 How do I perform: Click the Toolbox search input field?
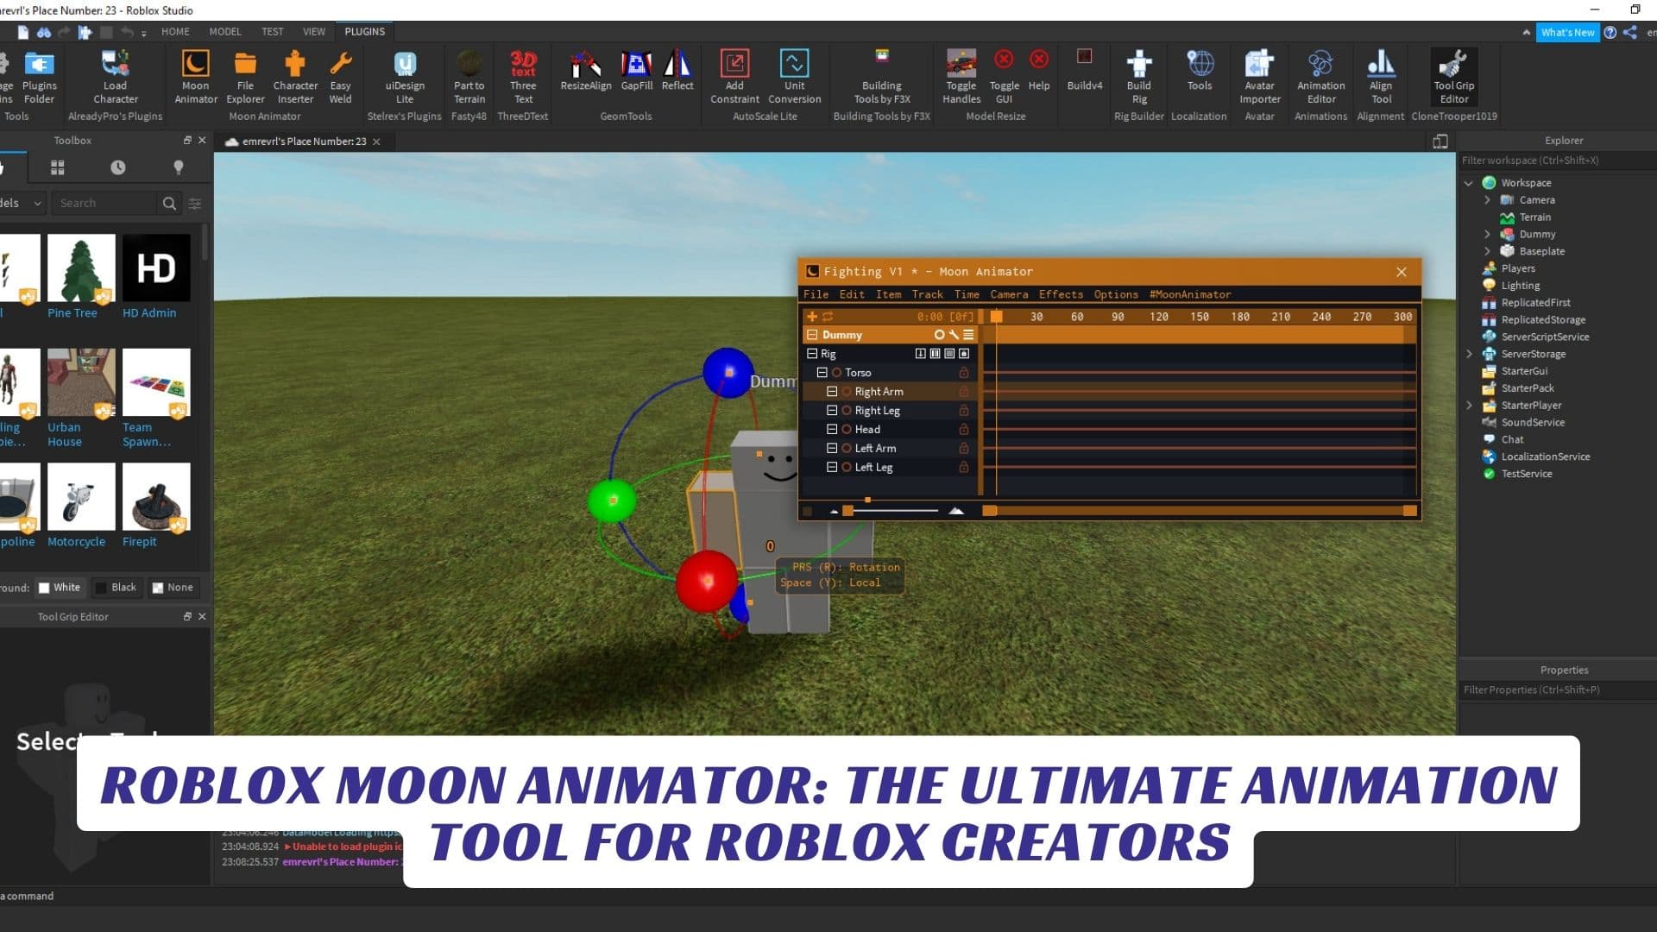(105, 204)
